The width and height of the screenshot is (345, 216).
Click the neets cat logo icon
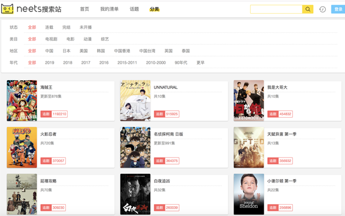tap(7, 9)
